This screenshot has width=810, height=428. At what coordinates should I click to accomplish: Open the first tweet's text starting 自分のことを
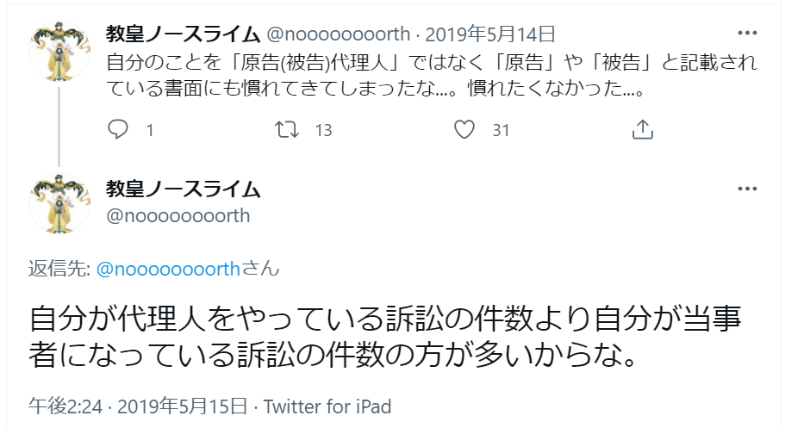432,76
